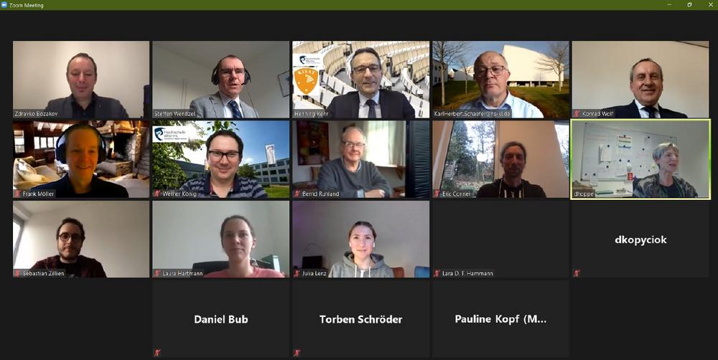Click the muted microphone icon beside Konrad Wolf
Viewport: 718px width, 360px height.
(x=577, y=114)
